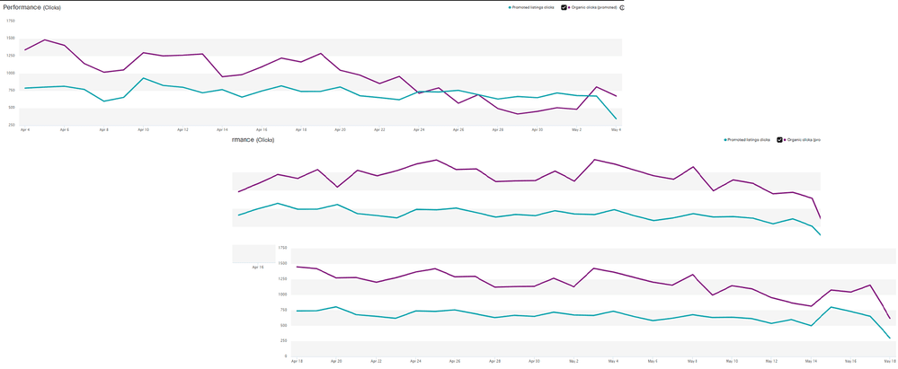Click the info icon beside Organic clicks (promoted)

(622, 7)
